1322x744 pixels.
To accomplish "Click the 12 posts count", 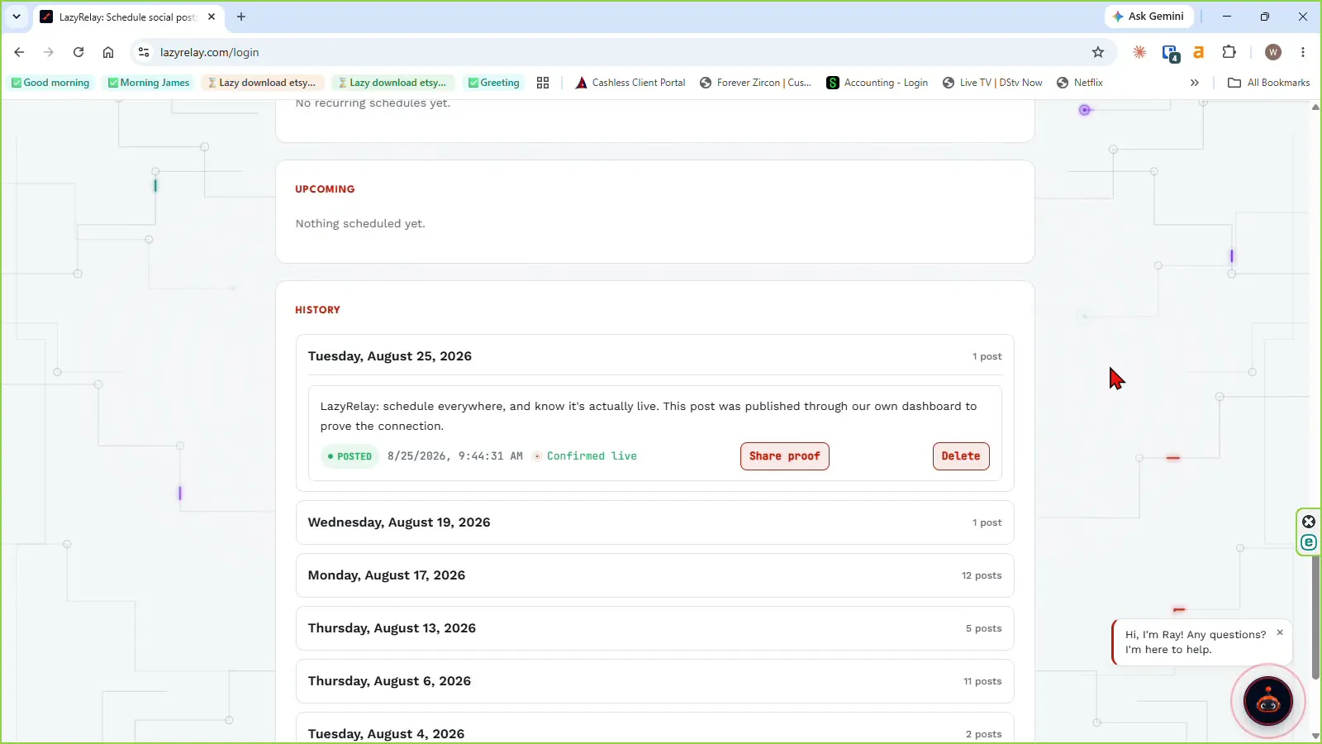I will 982,575.
